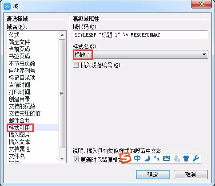Image resolution: width=215 pixels, height=186 pixels.
Task: Click the WPS W icon in title bar
Action: pyautogui.click(x=7, y=6)
